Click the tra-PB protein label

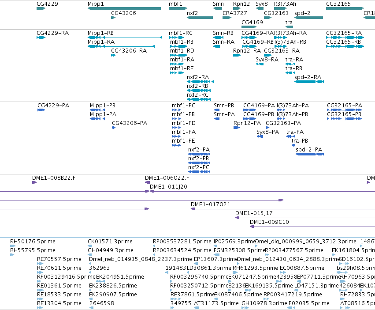pos(299,141)
